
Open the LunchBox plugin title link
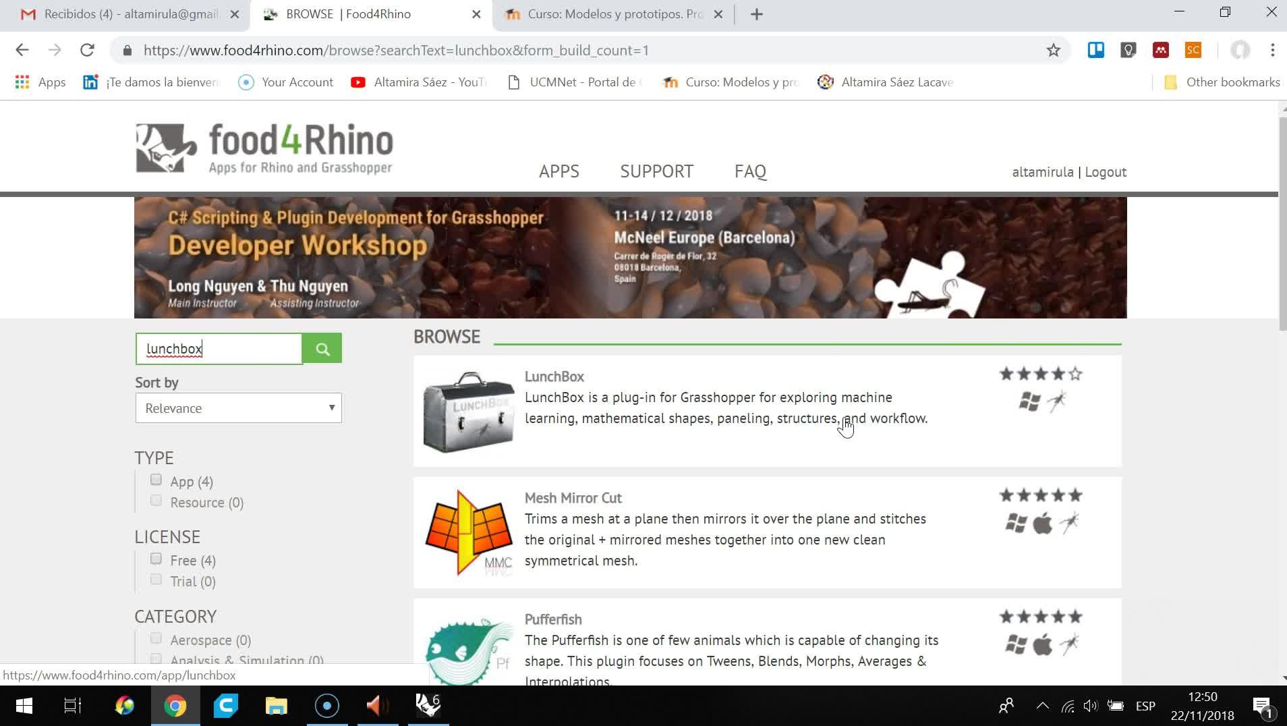click(554, 376)
